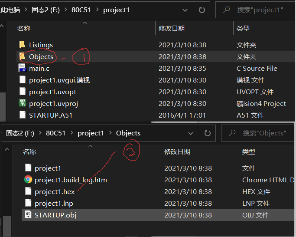Viewport: 296px width, 237px height.
Task: Sort the lower list by 类型 column
Action: click(249, 151)
